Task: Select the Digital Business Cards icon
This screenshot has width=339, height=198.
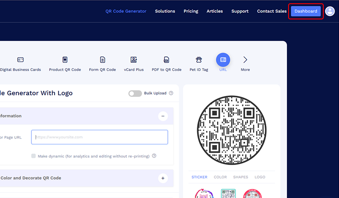Action: click(20, 59)
